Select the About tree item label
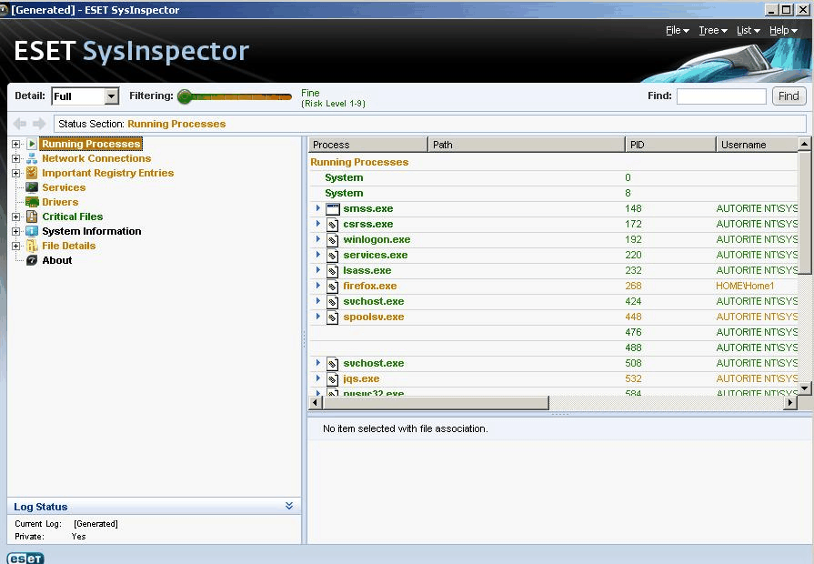The width and height of the screenshot is (814, 564). (x=57, y=260)
